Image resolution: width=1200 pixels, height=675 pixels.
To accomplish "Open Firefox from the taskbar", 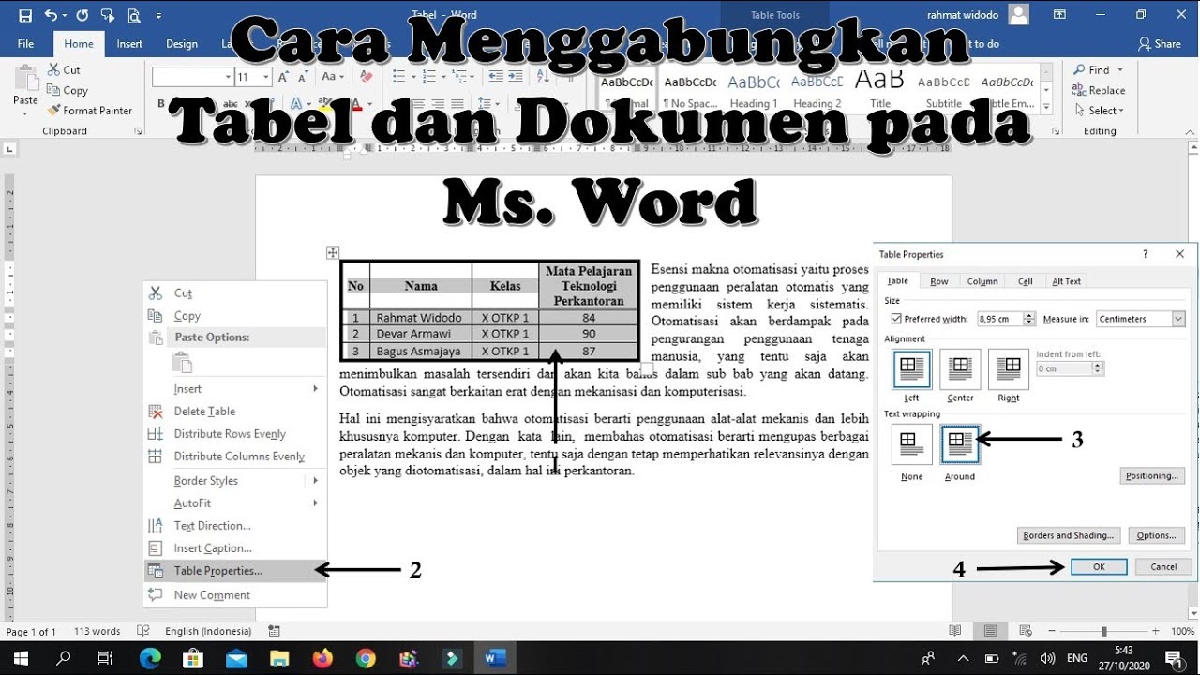I will [322, 658].
